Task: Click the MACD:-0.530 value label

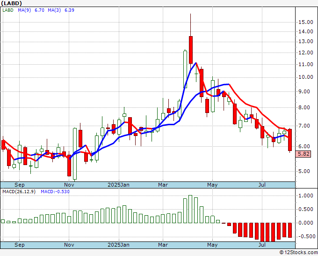Action: (x=55, y=192)
